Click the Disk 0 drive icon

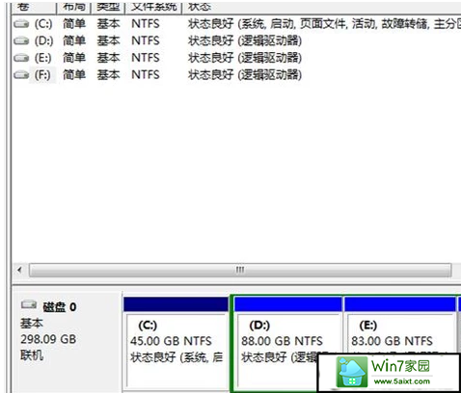point(29,304)
